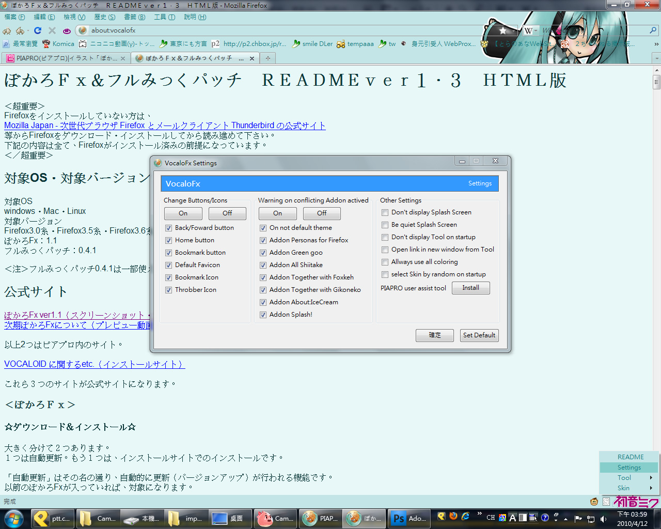Click the search magnifier icon in the search box
Image resolution: width=661 pixels, height=529 pixels.
653,30
